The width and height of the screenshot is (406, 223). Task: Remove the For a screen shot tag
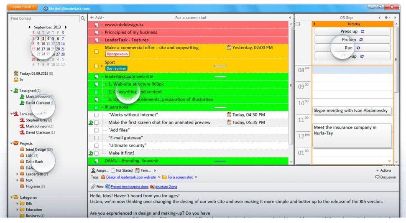[x=196, y=177]
